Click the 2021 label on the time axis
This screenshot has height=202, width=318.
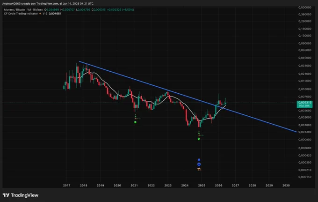coord(134,185)
